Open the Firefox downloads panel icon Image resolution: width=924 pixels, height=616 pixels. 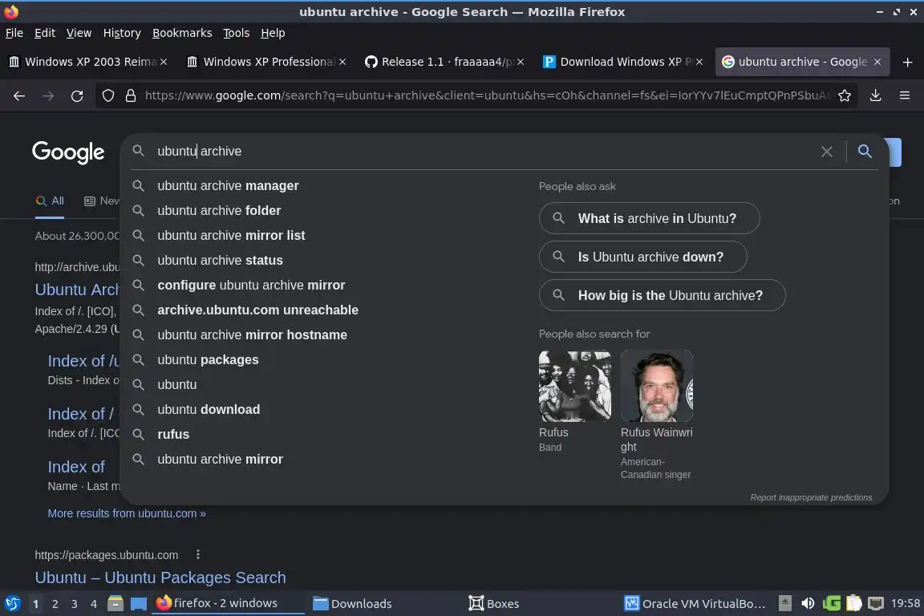pyautogui.click(x=876, y=95)
